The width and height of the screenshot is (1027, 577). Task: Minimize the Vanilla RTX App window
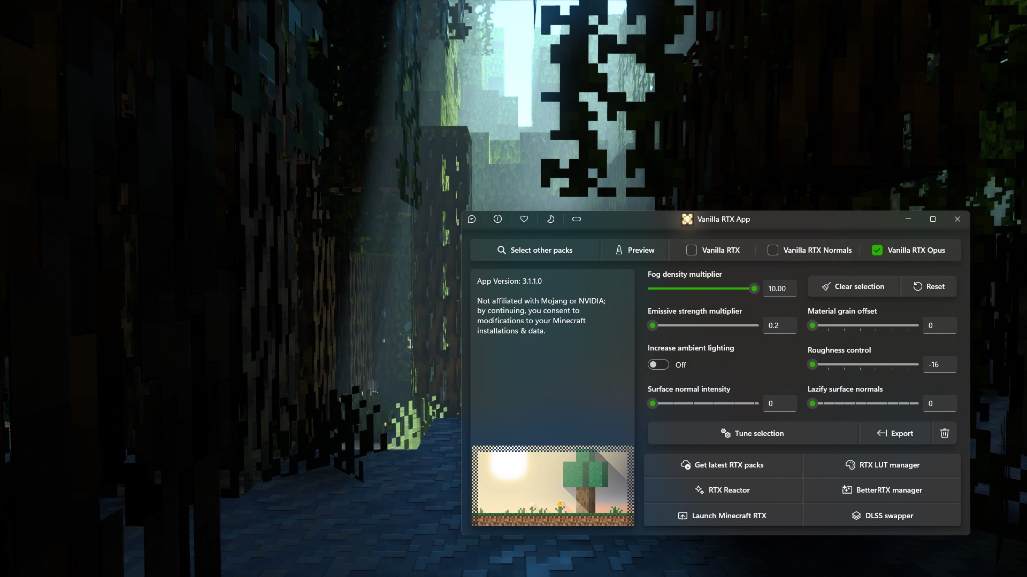908,219
